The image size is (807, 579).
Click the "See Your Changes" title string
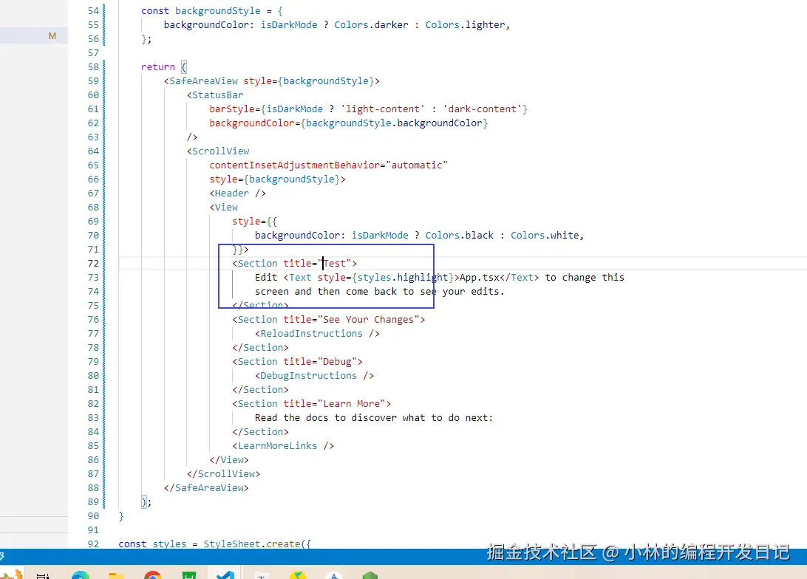pos(369,319)
